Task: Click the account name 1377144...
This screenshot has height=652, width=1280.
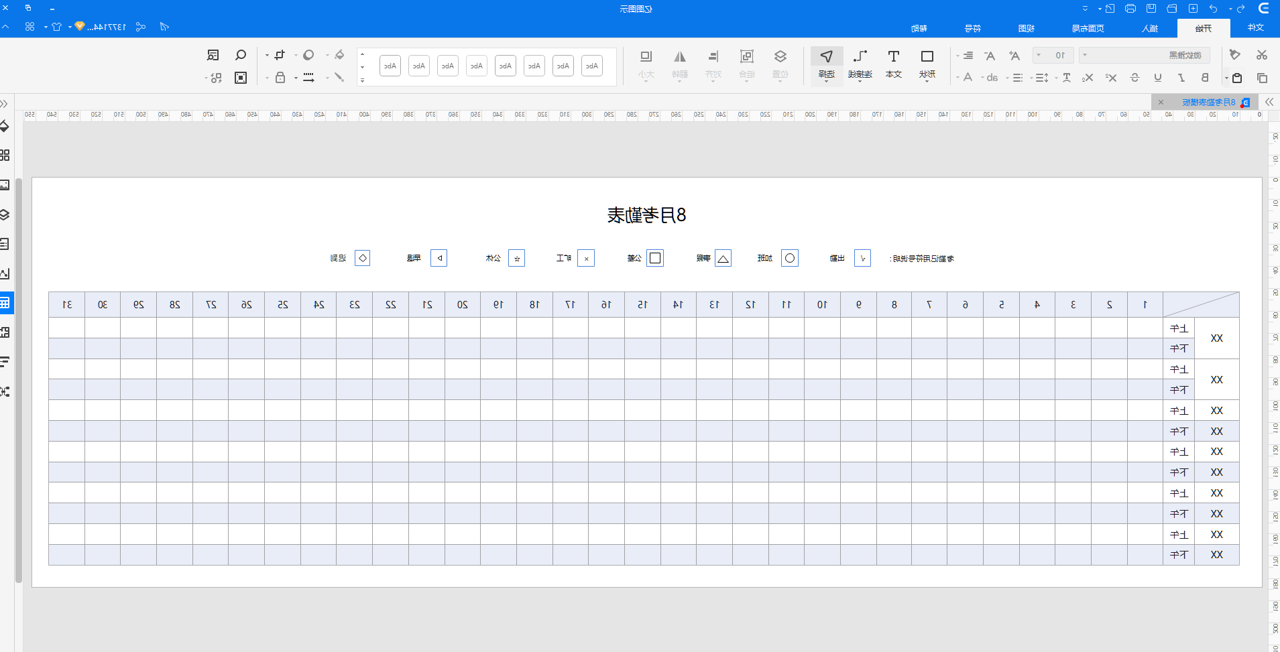Action: pyautogui.click(x=106, y=27)
